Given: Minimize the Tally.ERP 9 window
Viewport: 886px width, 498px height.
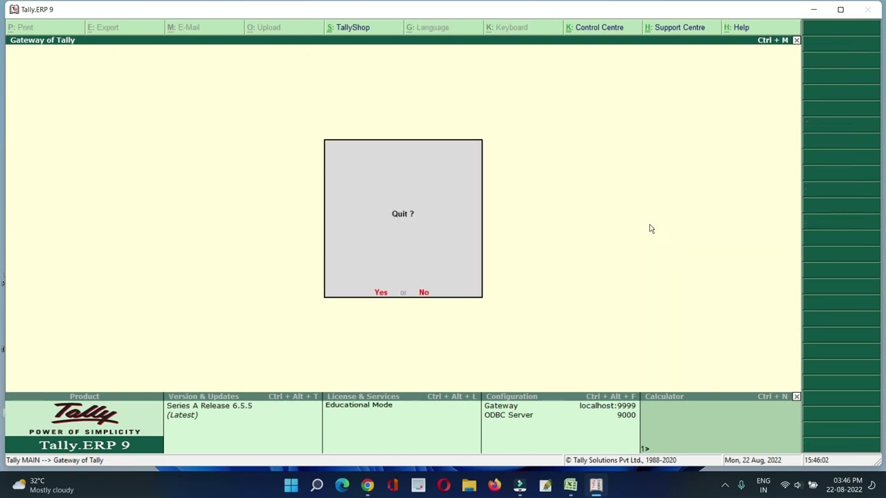Looking at the screenshot, I should [x=814, y=10].
